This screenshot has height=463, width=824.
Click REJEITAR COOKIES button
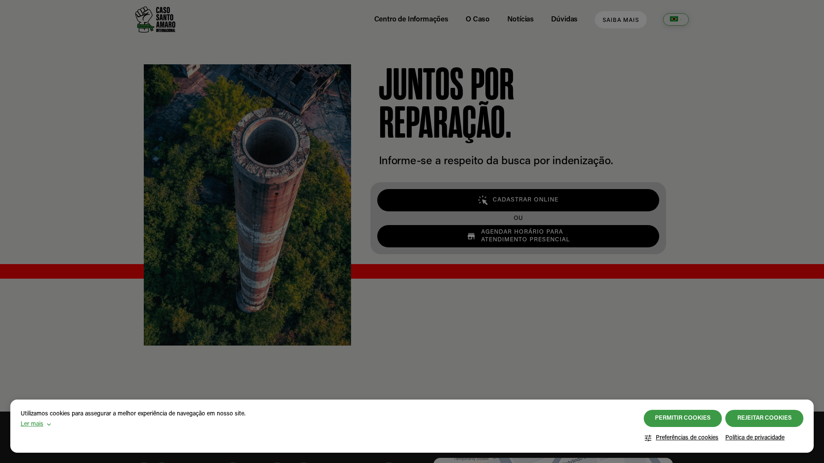point(764,418)
